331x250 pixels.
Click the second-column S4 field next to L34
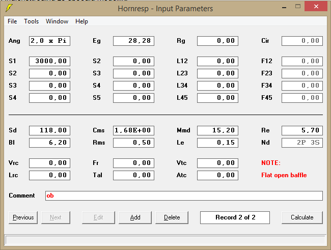133,86
